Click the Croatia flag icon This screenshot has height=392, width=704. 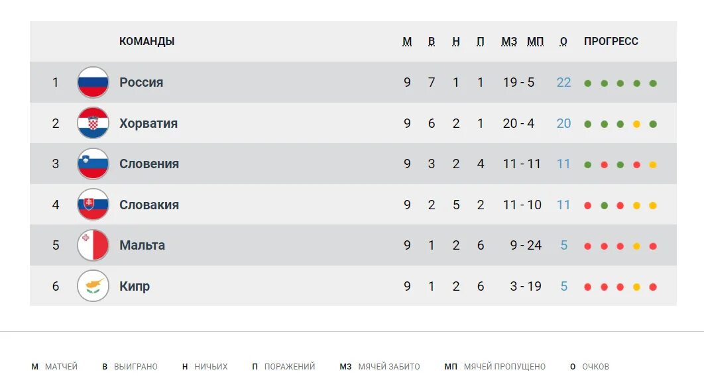93,123
